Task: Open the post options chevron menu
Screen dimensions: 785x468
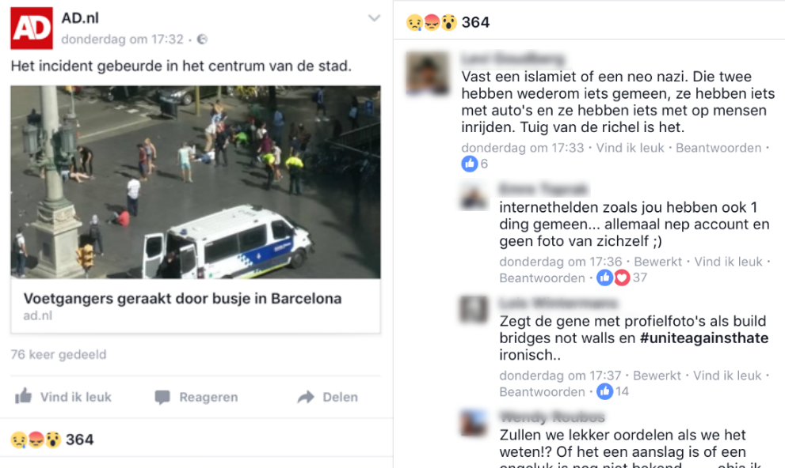Action: coord(374,18)
